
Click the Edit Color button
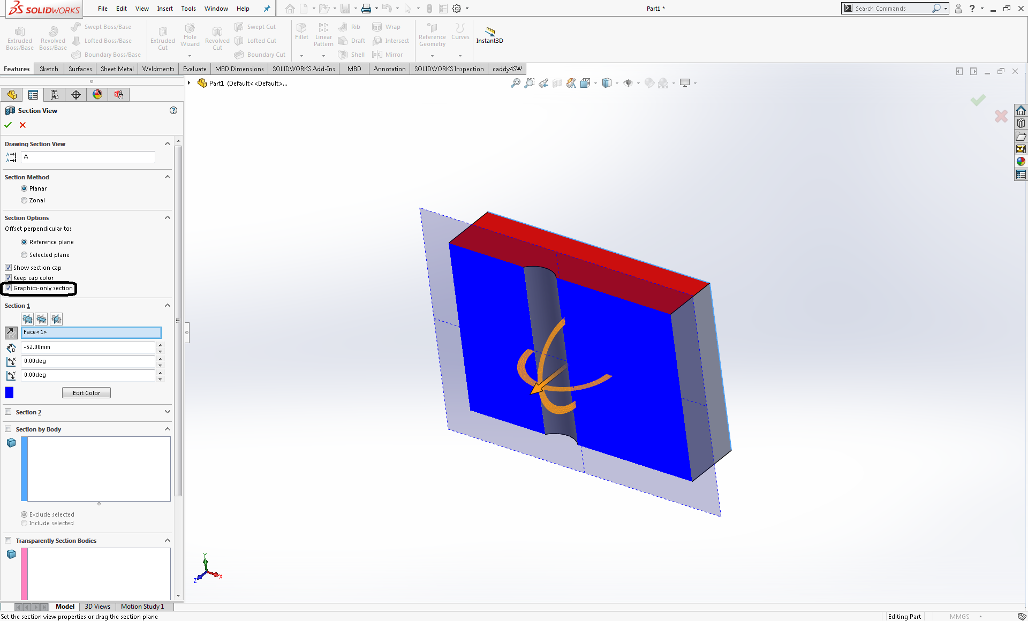pos(86,393)
